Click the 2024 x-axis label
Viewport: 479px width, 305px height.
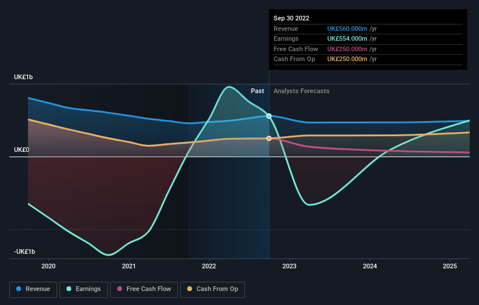pos(370,267)
